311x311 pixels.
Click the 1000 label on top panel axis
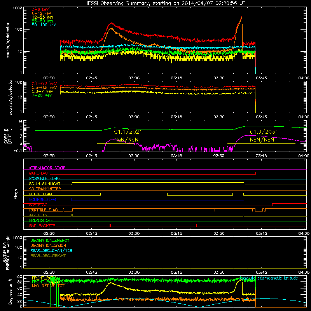(17, 8)
